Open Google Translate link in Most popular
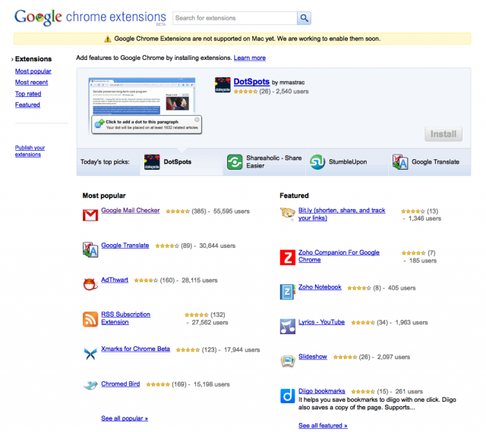 125,246
